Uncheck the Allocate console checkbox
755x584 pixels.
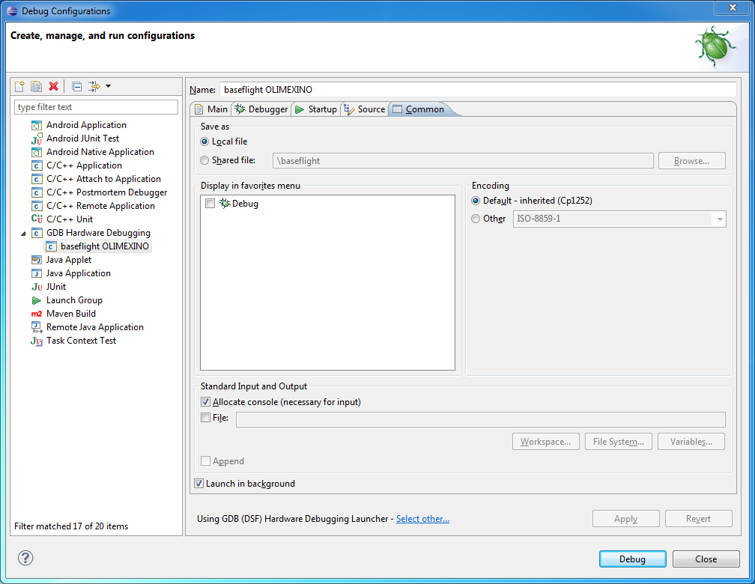[206, 402]
